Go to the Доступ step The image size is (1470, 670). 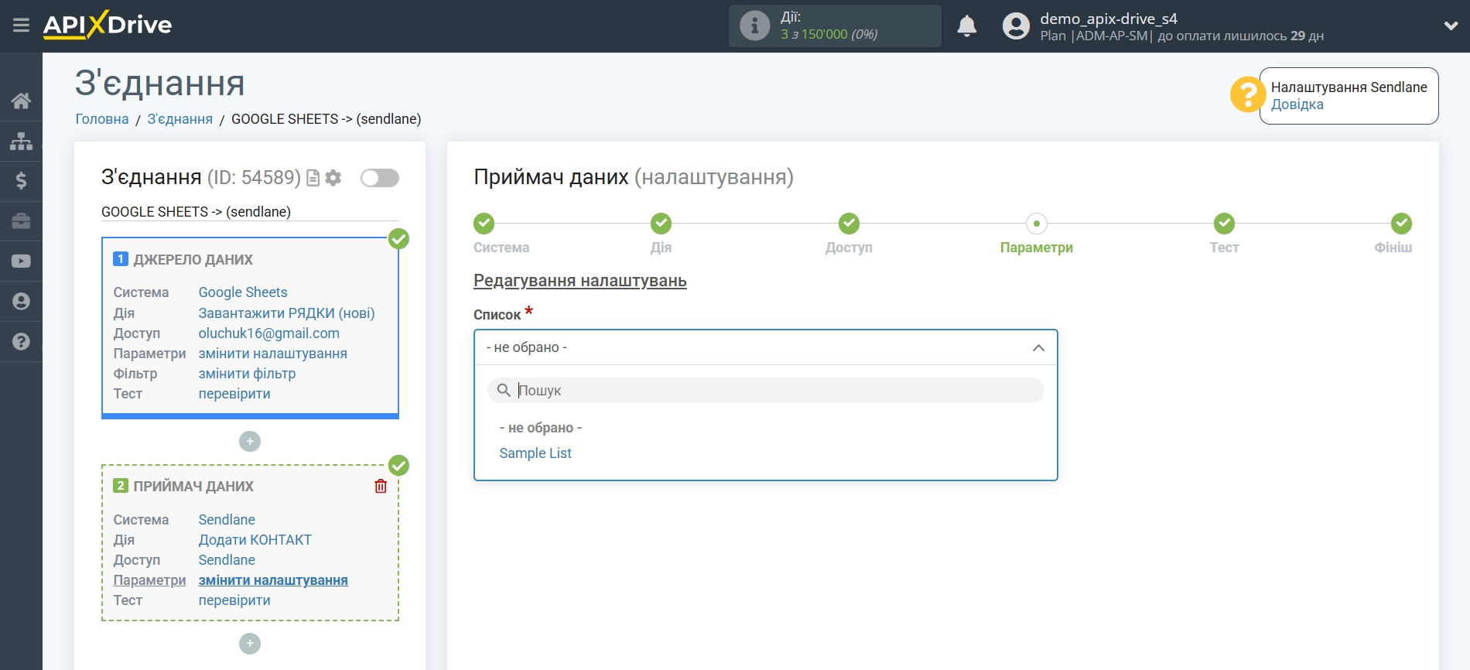coord(849,224)
